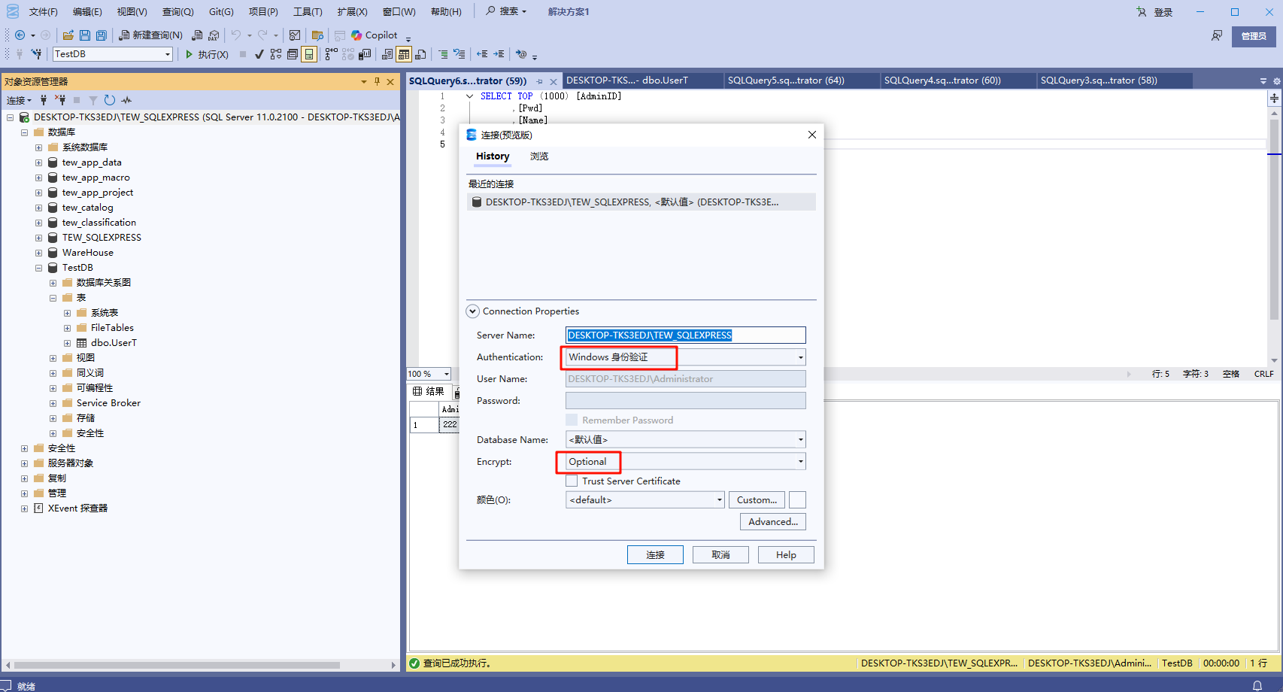Screen dimensions: 1283x692
Task: Collapse the TestDB tree node
Action: [38, 268]
